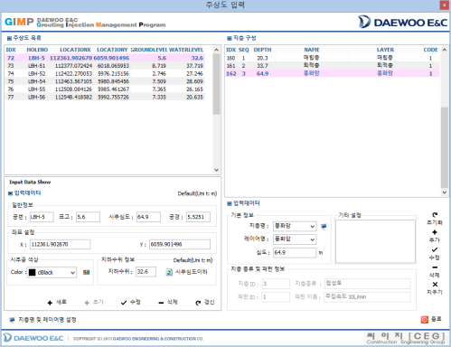Click SEQ column header in stratum table
The image size is (451, 347).
click(x=244, y=50)
